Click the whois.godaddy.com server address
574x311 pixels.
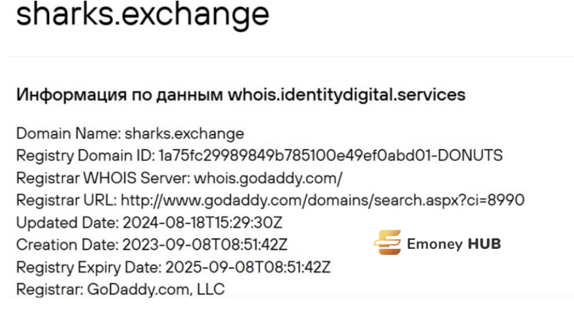268,178
